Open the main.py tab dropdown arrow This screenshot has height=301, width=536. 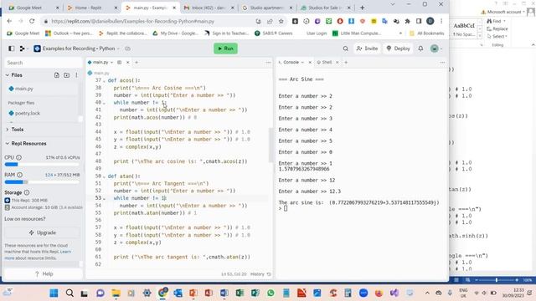(x=111, y=63)
